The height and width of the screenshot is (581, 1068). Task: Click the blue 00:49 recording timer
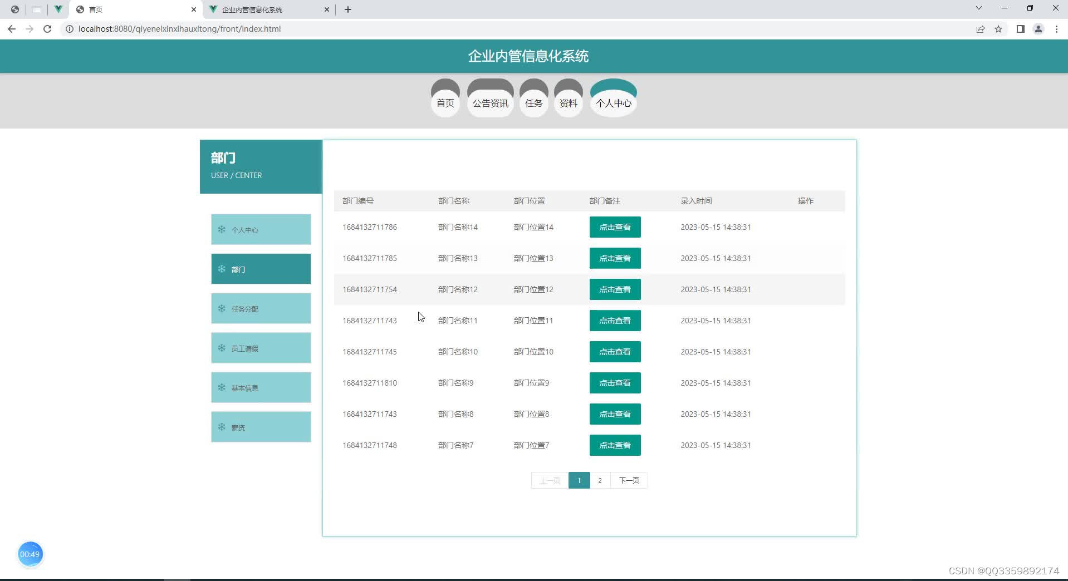(30, 554)
